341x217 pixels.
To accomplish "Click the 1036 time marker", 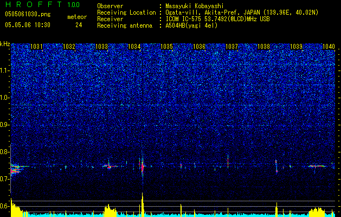I will click(x=199, y=47).
